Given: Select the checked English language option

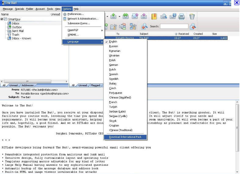Looking at the screenshot, I should click(x=113, y=41).
